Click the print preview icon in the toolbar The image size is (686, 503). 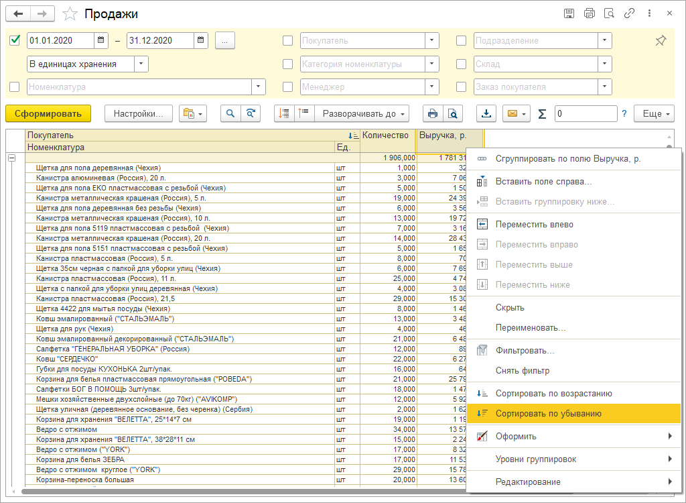453,114
